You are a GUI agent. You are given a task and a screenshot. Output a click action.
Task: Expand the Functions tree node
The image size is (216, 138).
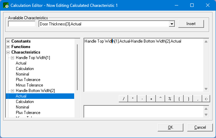point(8,47)
